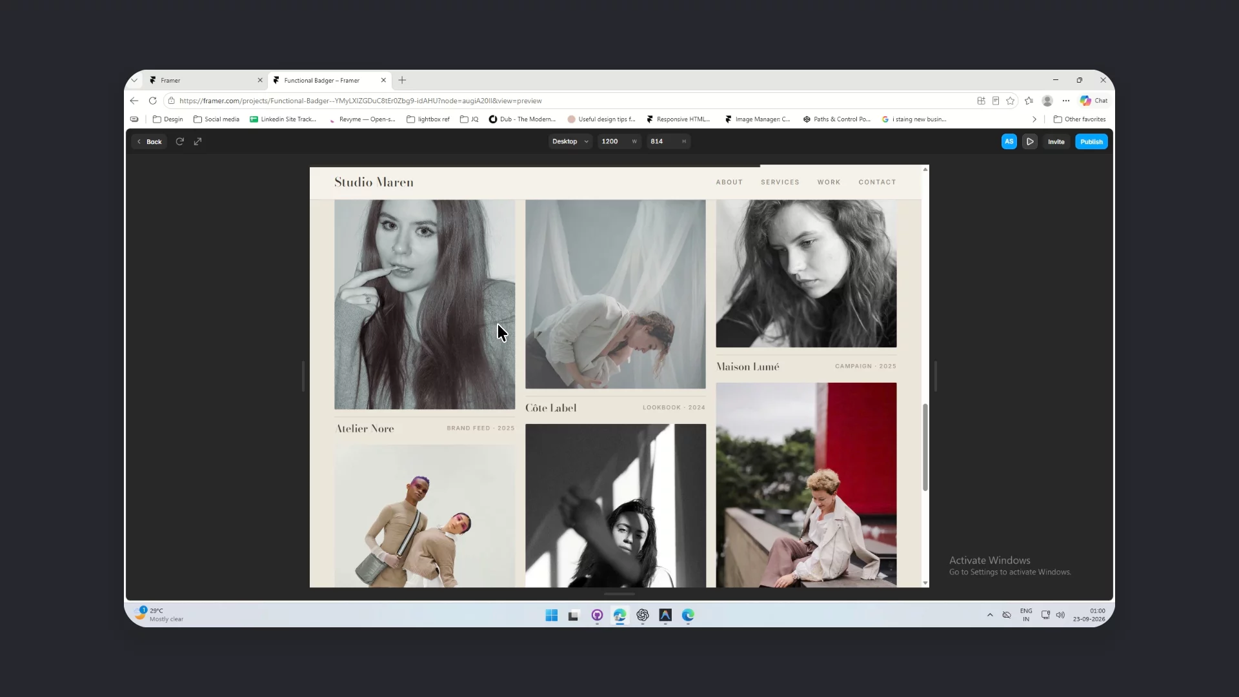Open the Copilot Chat button
Viewport: 1239px width, 697px height.
pyautogui.click(x=1094, y=101)
